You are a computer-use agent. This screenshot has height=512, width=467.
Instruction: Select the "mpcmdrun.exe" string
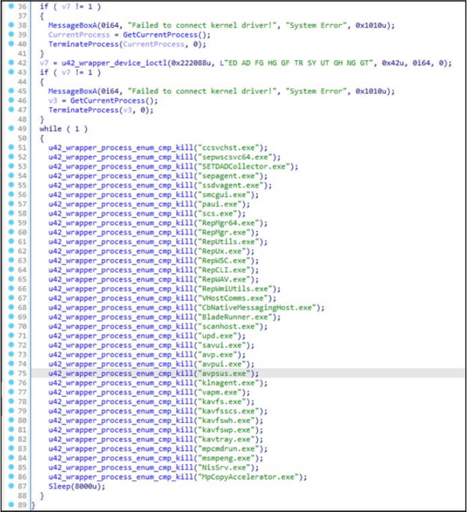(x=228, y=449)
